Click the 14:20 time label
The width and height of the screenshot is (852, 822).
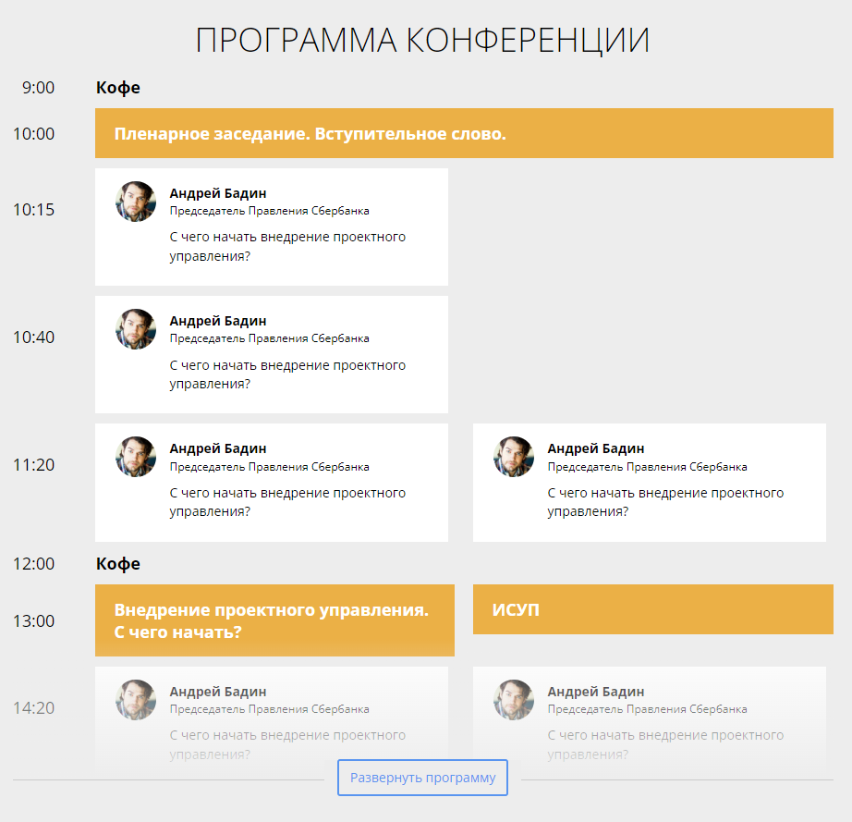33,708
